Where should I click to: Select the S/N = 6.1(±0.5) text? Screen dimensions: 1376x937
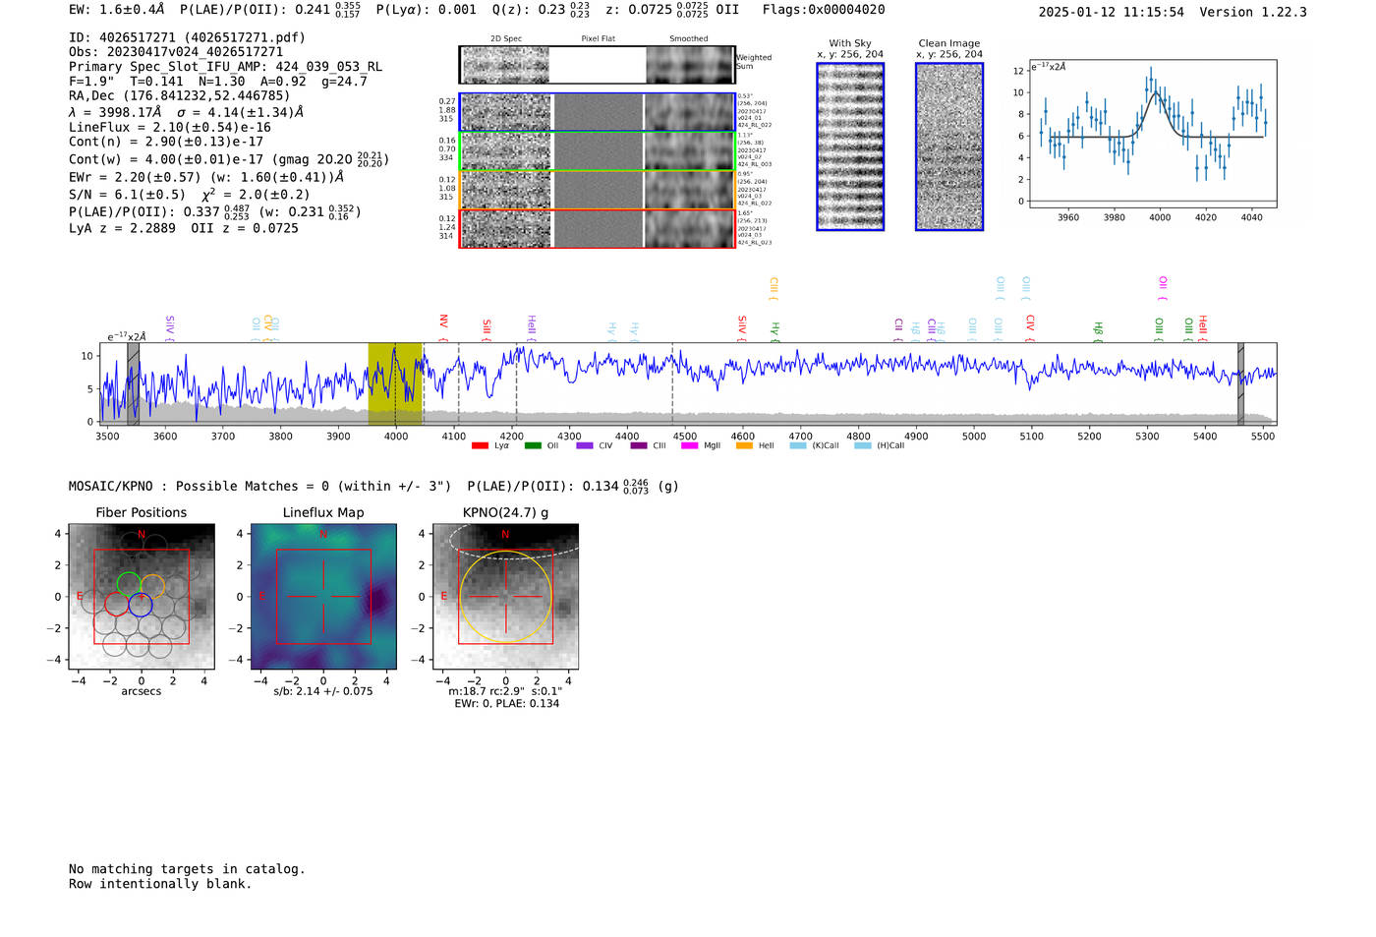(127, 195)
